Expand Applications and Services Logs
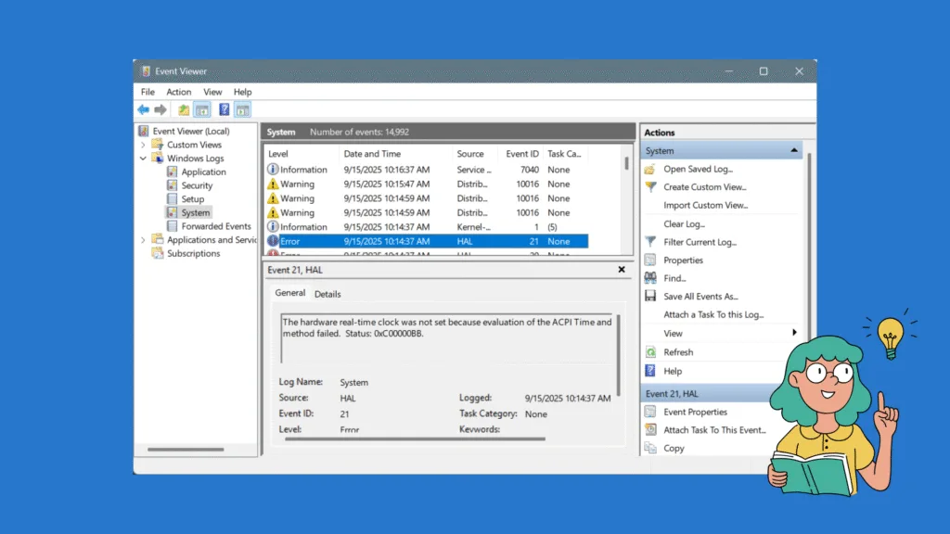This screenshot has height=534, width=950. tap(140, 239)
